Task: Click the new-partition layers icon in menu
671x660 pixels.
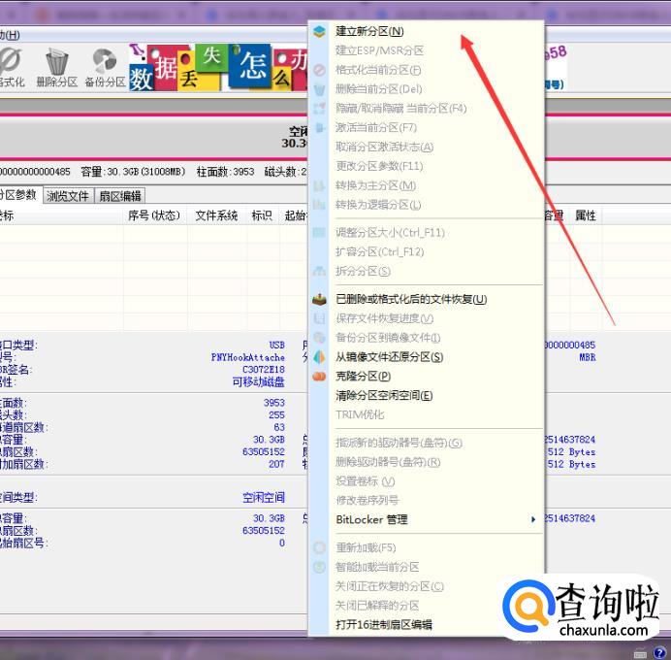Action: point(319,31)
